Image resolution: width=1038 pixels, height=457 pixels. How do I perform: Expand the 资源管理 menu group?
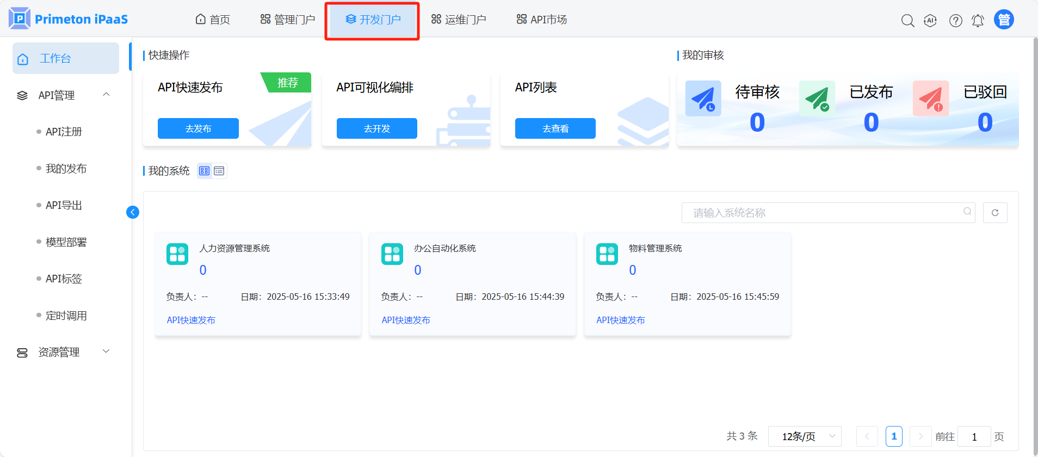tap(107, 351)
